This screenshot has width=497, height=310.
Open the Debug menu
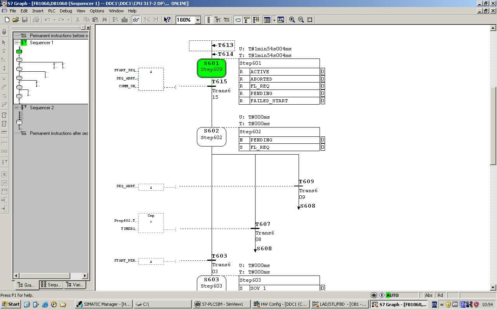tap(66, 11)
